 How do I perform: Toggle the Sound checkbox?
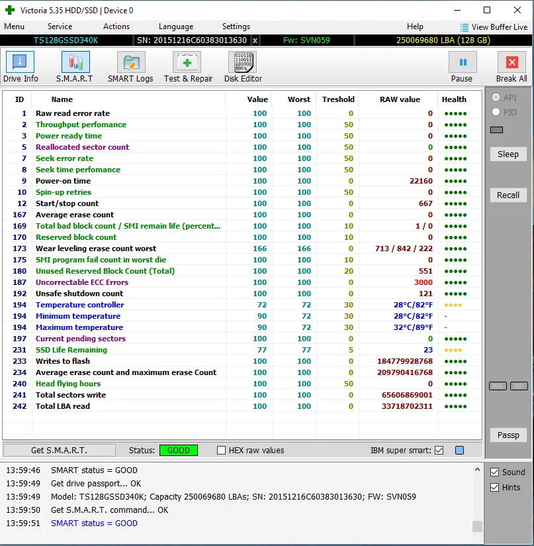click(x=495, y=472)
